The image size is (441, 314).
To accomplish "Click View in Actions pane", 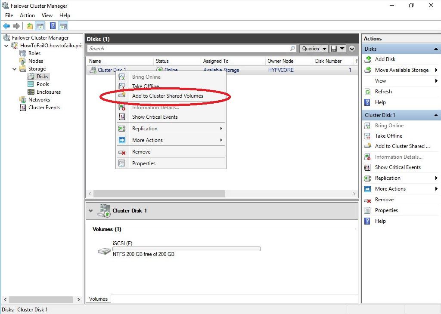I will [x=380, y=81].
